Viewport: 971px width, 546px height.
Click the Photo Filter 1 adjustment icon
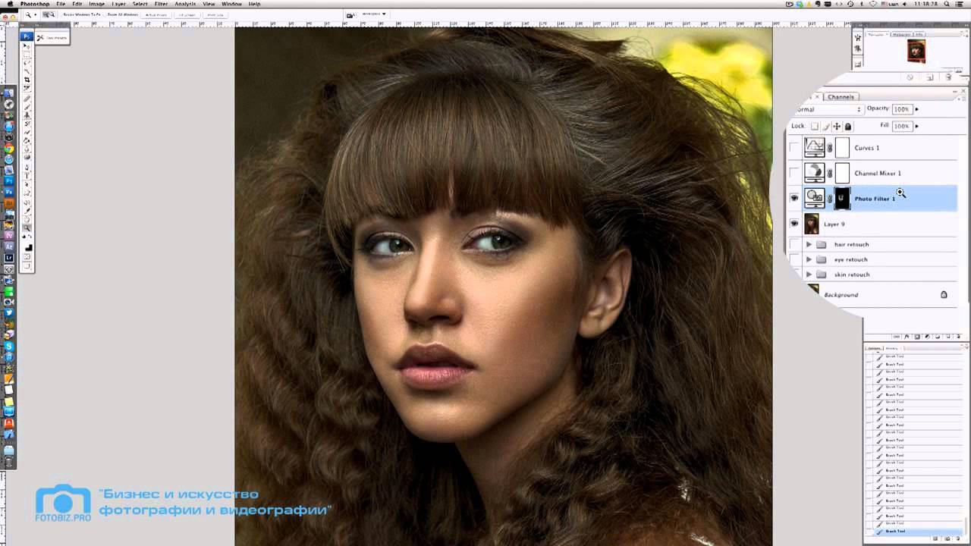[815, 199]
